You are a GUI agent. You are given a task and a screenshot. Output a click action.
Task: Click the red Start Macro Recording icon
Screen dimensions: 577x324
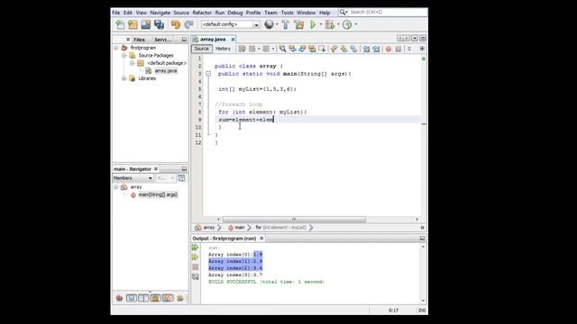coord(389,49)
